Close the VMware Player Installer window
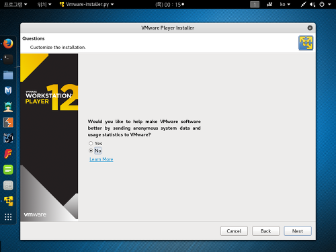Image resolution: width=336 pixels, height=252 pixels. pyautogui.click(x=310, y=28)
